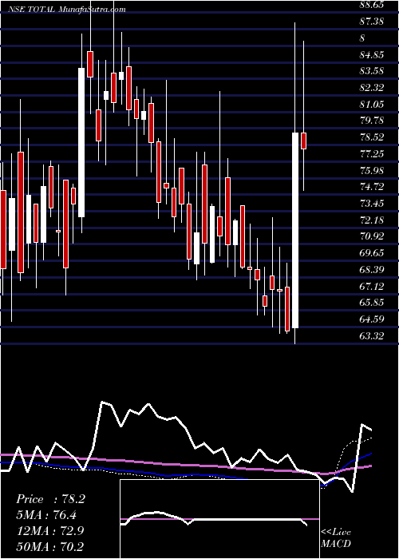
Task: Click the '5MA : 76.4' readout
Action: pyautogui.click(x=46, y=515)
